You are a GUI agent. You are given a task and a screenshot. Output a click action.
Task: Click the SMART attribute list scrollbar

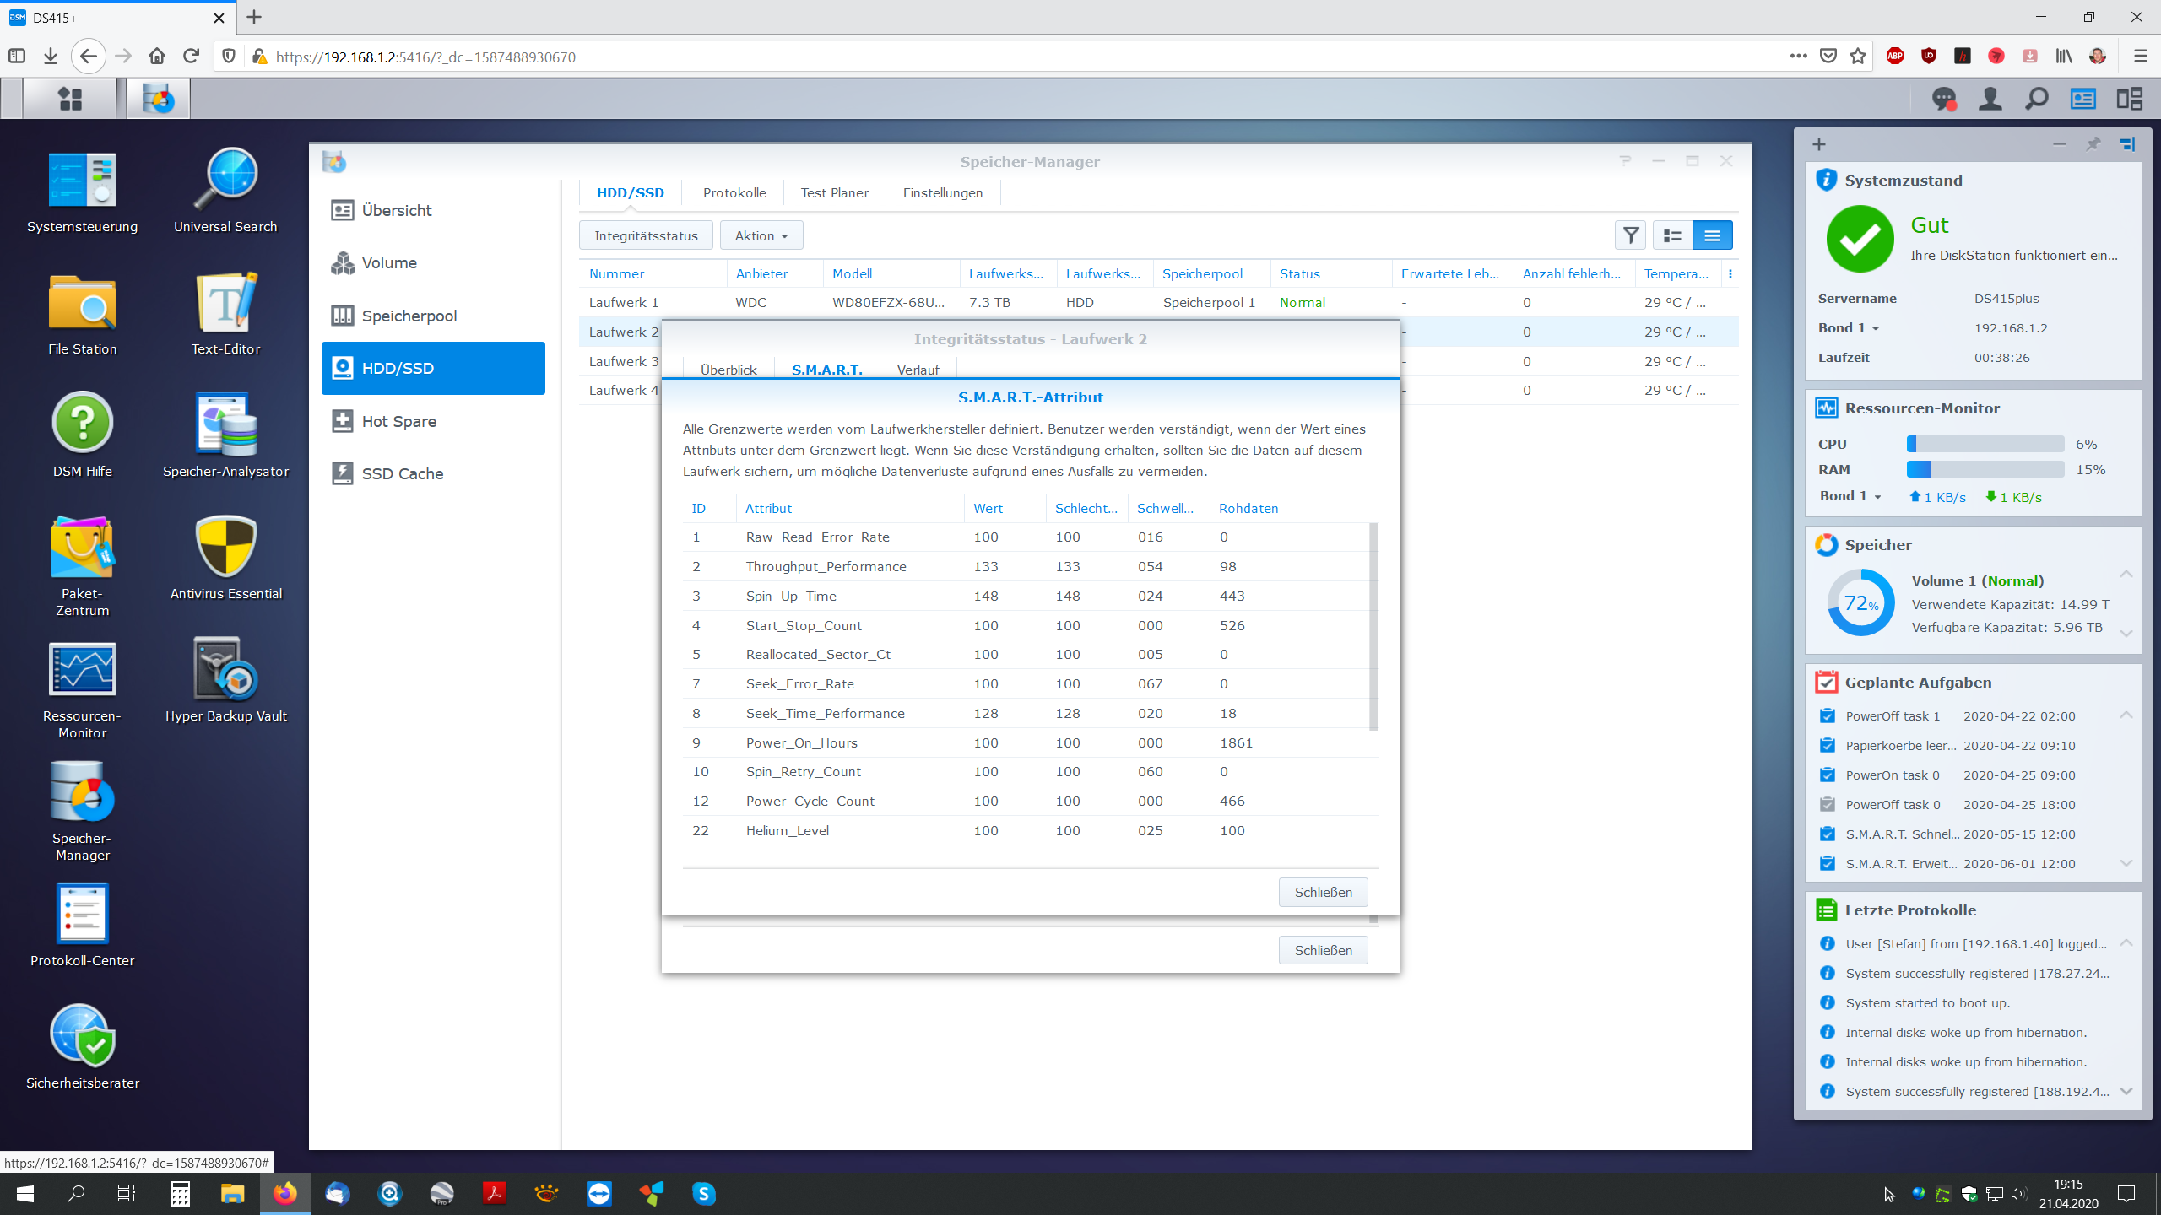[x=1373, y=626]
